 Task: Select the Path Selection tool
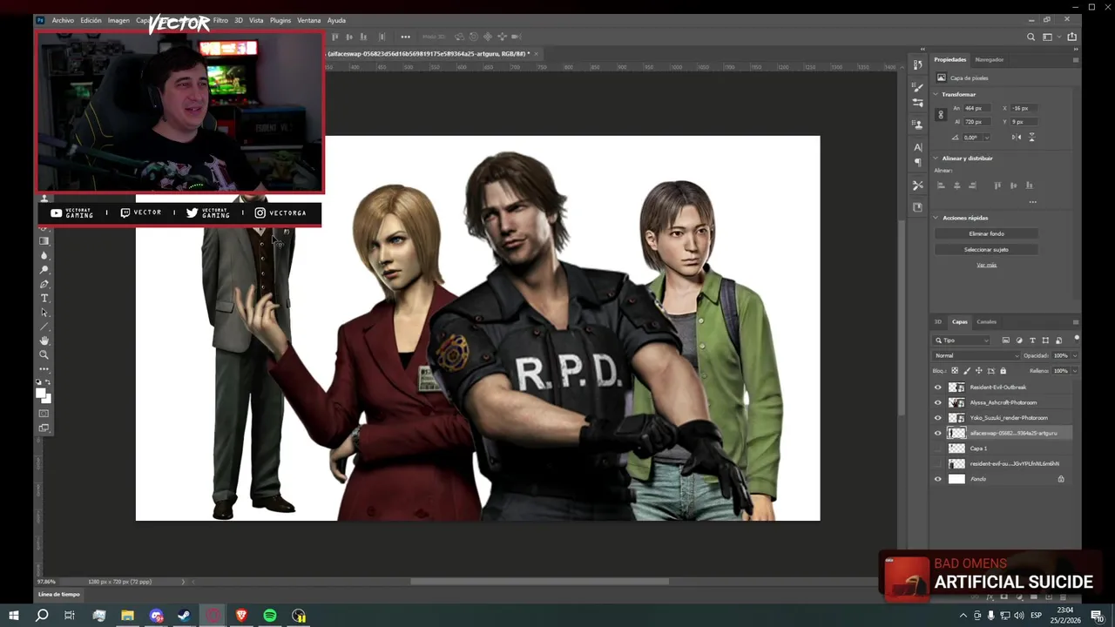tap(44, 313)
